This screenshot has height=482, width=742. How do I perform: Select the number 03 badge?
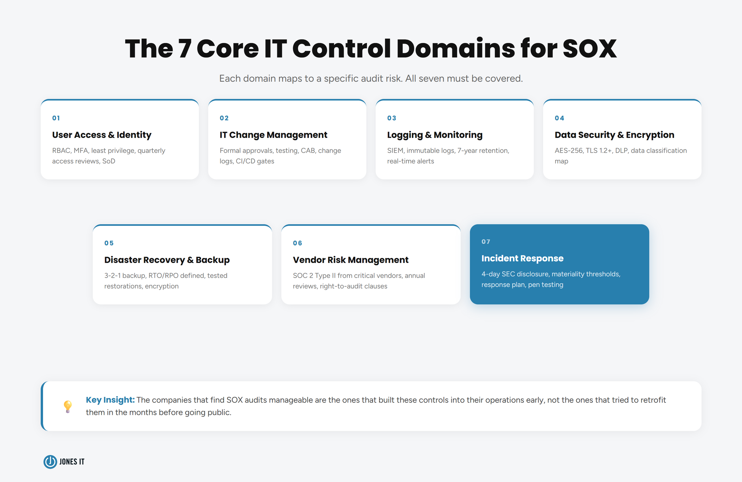(391, 118)
